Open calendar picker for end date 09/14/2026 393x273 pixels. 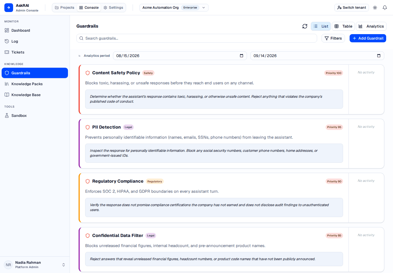coord(379,56)
